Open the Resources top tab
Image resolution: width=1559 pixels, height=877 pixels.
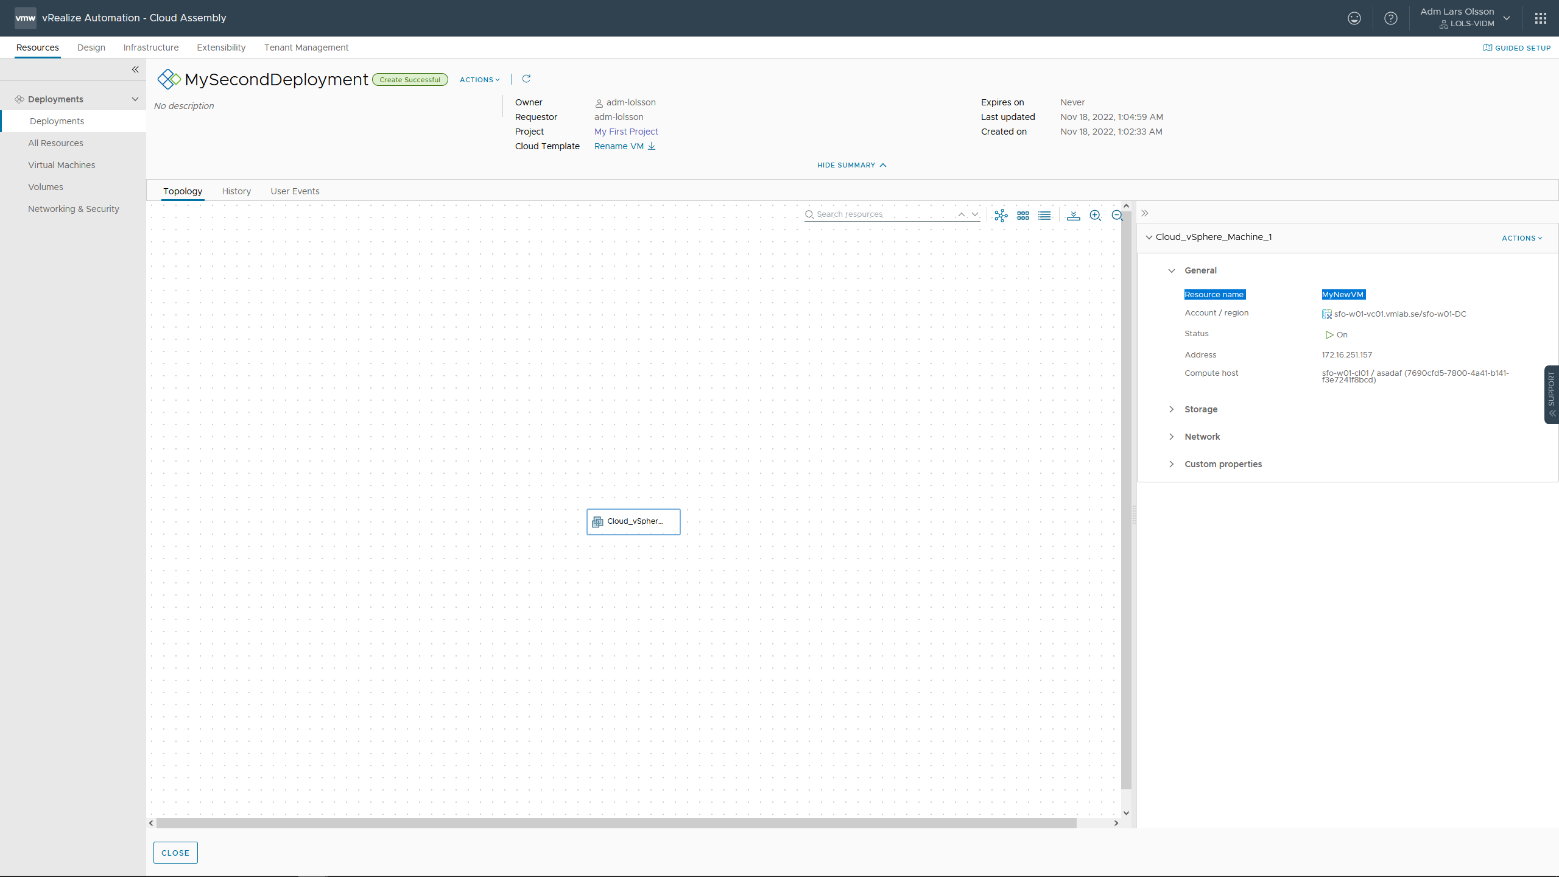click(x=38, y=48)
